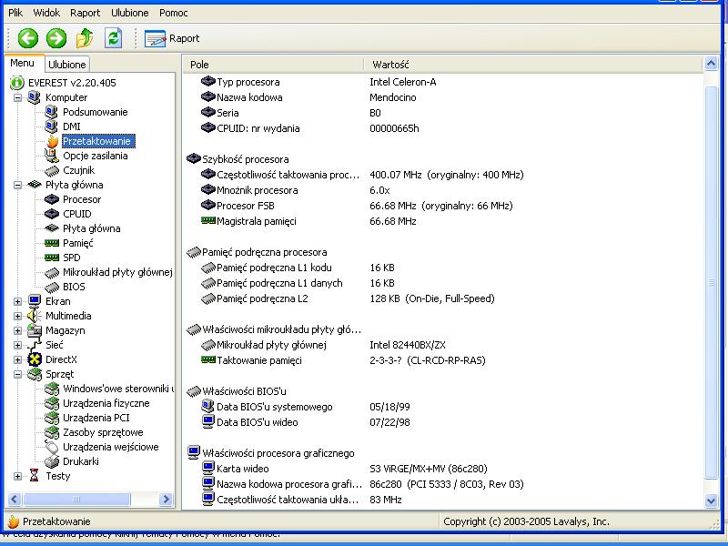Screen dimensions: 728x546
Task: Click the Komputer icon in tree
Action: point(34,97)
